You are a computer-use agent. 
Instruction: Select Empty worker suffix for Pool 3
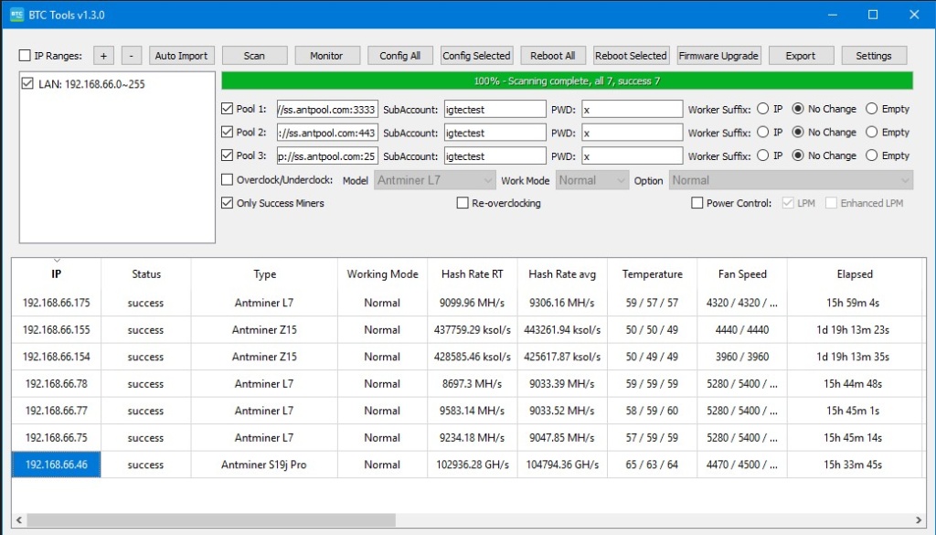click(x=871, y=155)
